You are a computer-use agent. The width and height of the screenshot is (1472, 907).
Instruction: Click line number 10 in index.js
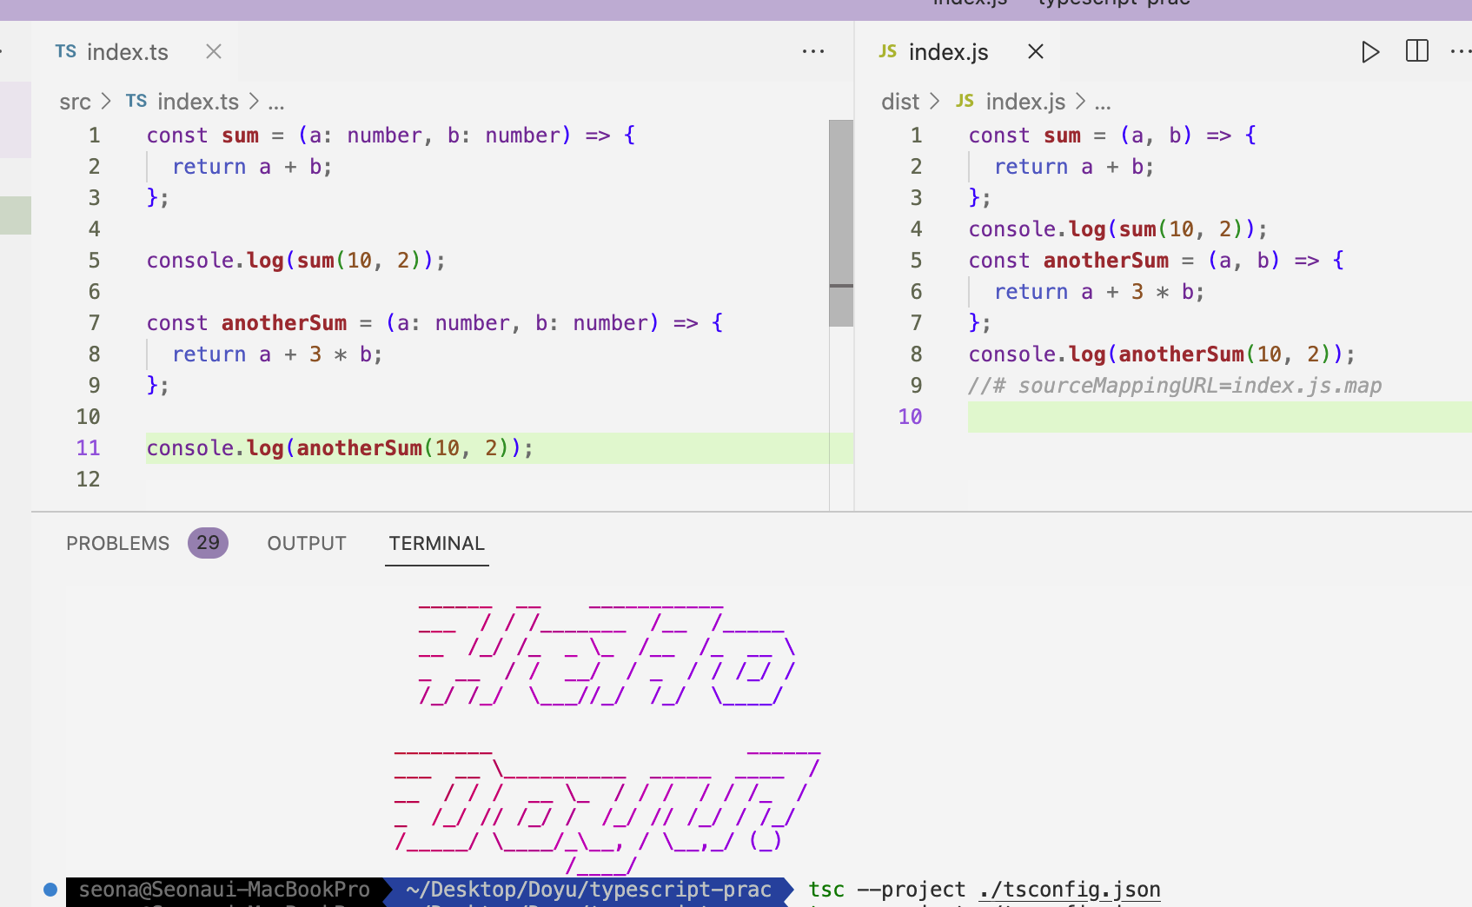[x=910, y=417]
